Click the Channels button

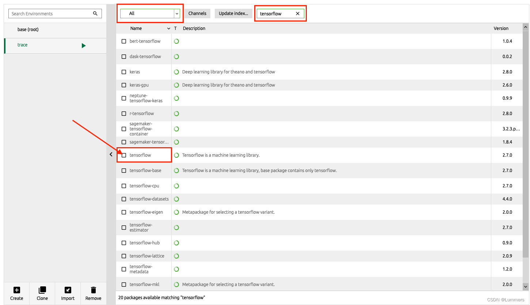coord(197,14)
